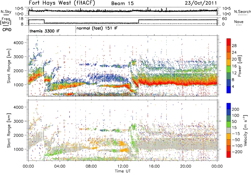Select the "Freq. [MHz]" axis label
251x173 pixels.
click(6, 21)
